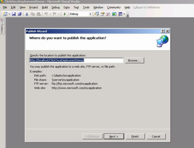Open the Solution Explorer toolbar icon
The image size is (194, 148).
coord(96,14)
